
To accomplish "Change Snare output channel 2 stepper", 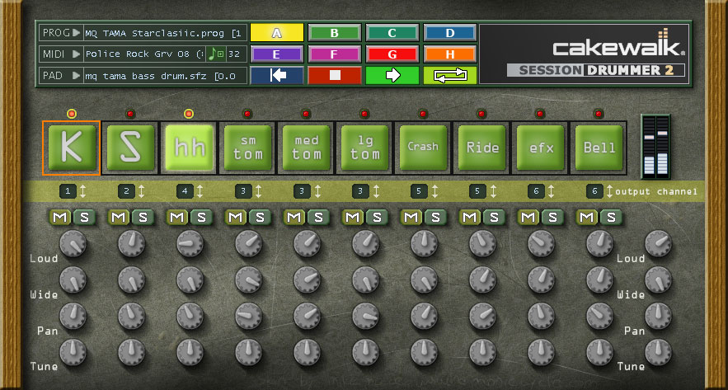I will pyautogui.click(x=141, y=191).
